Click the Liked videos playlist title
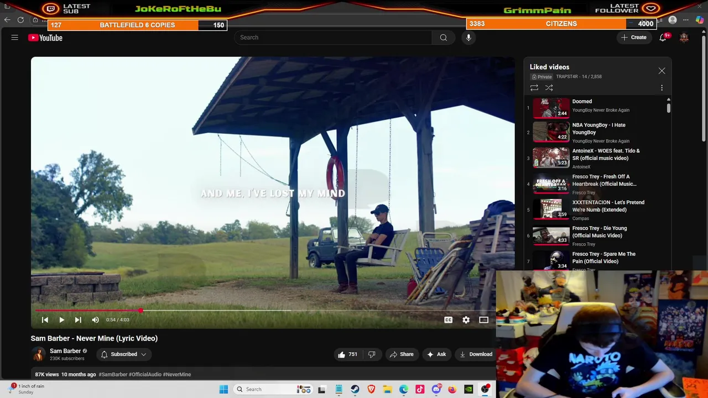 [549, 67]
